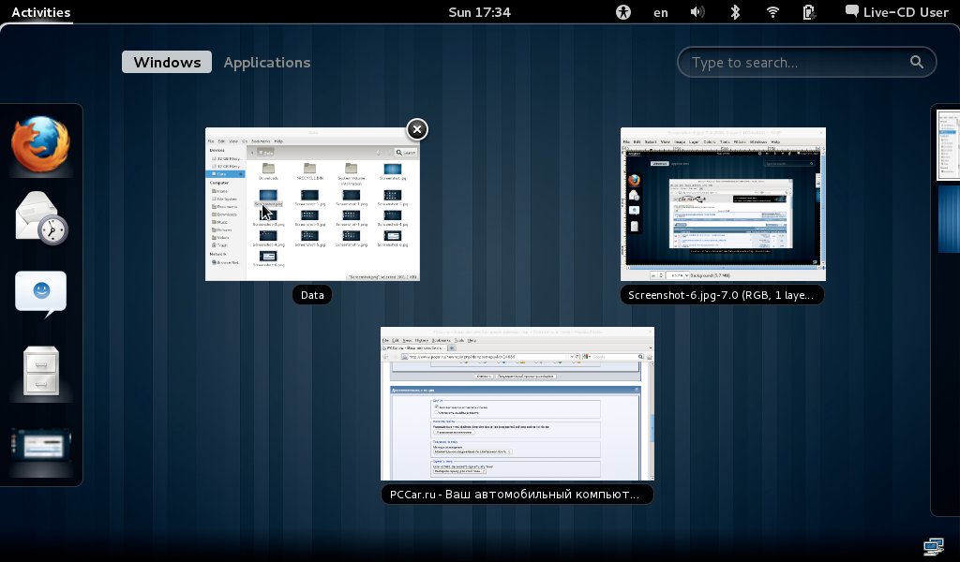
Task: Show the message tray icon at bottom-right
Action: (x=933, y=545)
